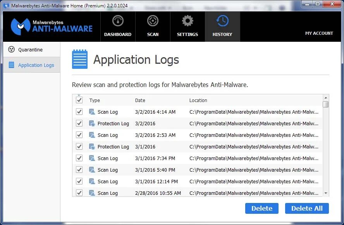This screenshot has width=344, height=225.
Task: Click the Quarantine radiation icon in sidebar
Action: (11, 49)
